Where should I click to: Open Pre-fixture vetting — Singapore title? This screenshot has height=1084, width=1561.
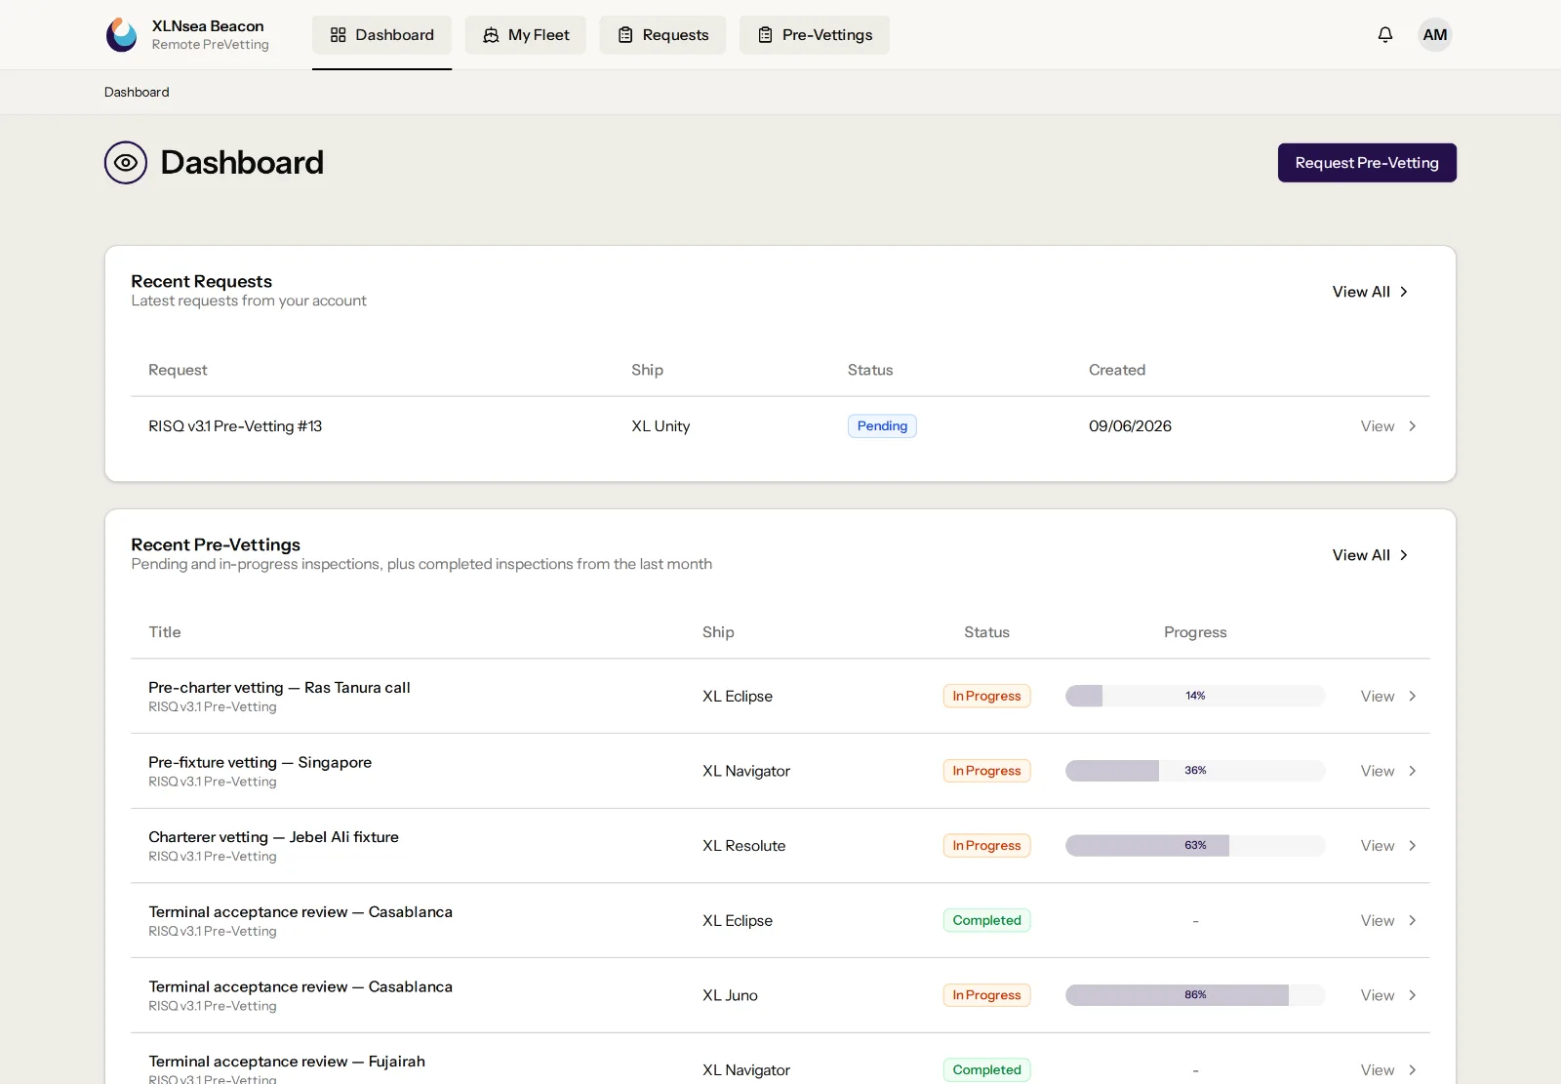point(260,762)
